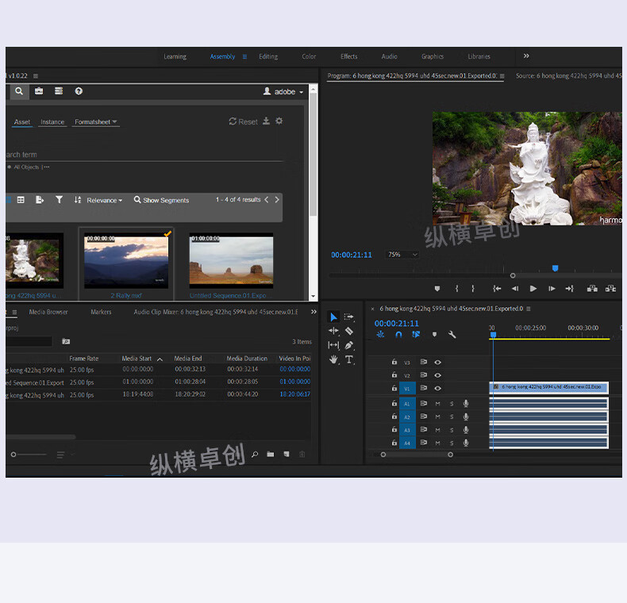627x603 pixels.
Task: Select the Hand tool
Action: pos(333,359)
